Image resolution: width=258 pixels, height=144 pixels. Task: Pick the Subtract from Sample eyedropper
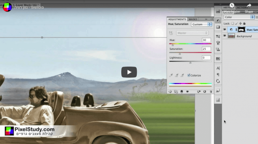182,75
